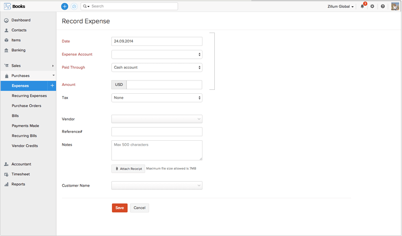Screen dimensions: 402x236
Task: Open recent history clock icon
Action: click(74, 6)
